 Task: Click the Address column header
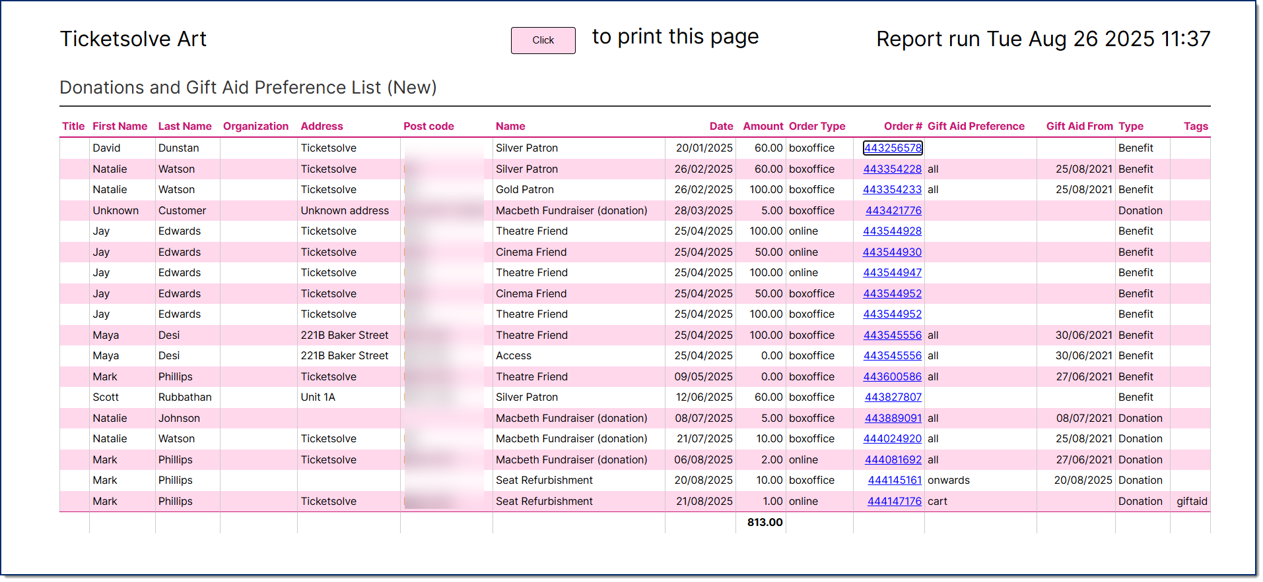click(x=322, y=127)
